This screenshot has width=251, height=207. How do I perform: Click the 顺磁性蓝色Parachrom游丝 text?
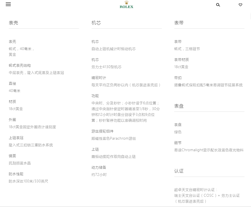tap(114, 138)
